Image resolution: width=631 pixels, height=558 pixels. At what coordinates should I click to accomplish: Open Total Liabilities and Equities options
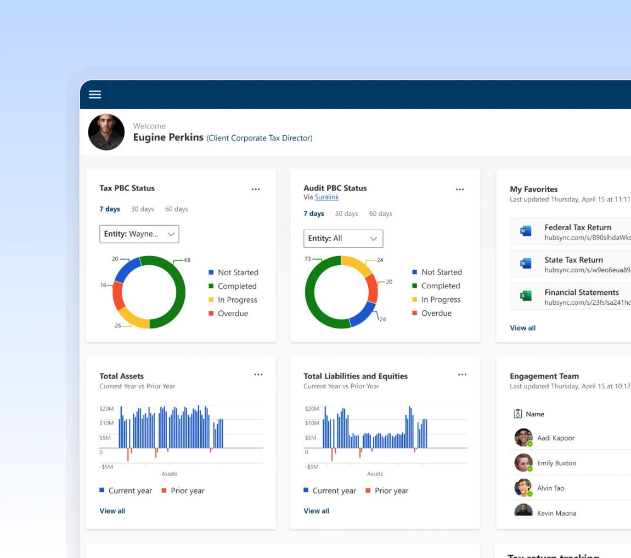[462, 375]
